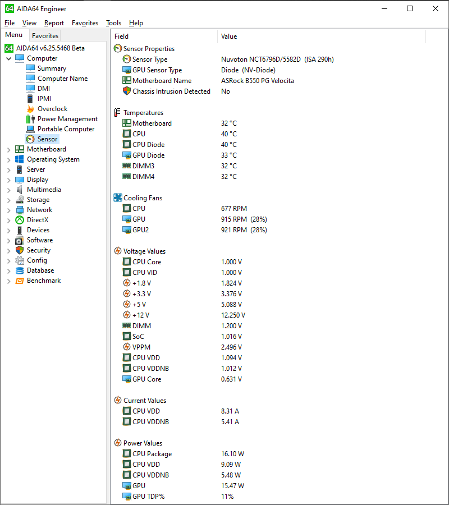Expand the Server tree node
This screenshot has width=449, height=505.
8,169
